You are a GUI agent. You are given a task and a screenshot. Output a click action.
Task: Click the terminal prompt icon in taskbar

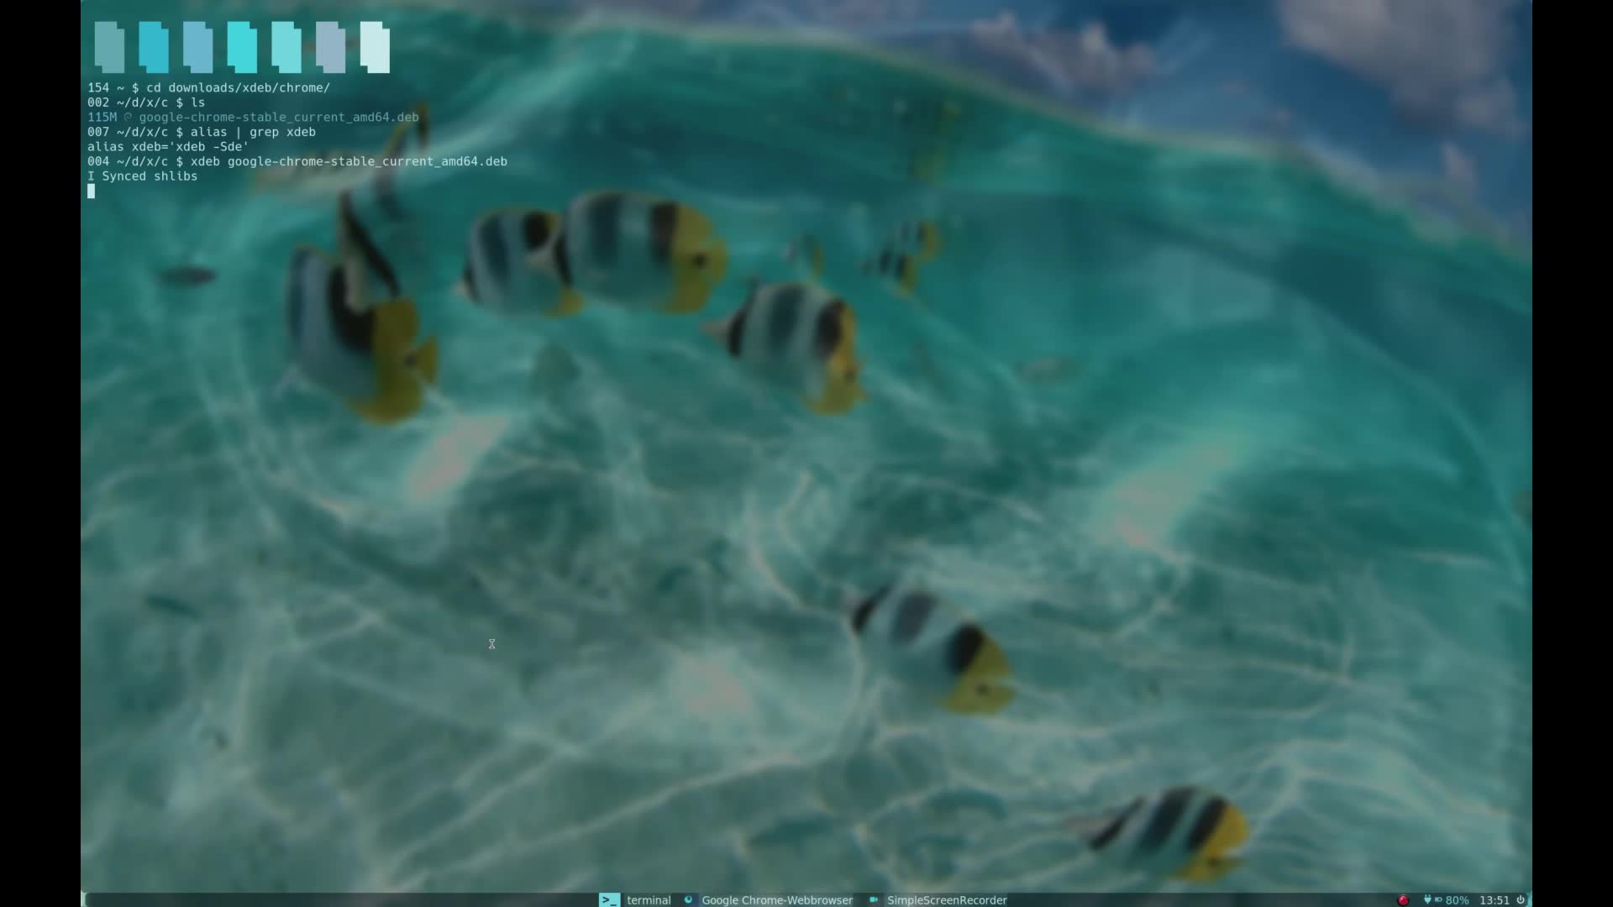click(609, 899)
